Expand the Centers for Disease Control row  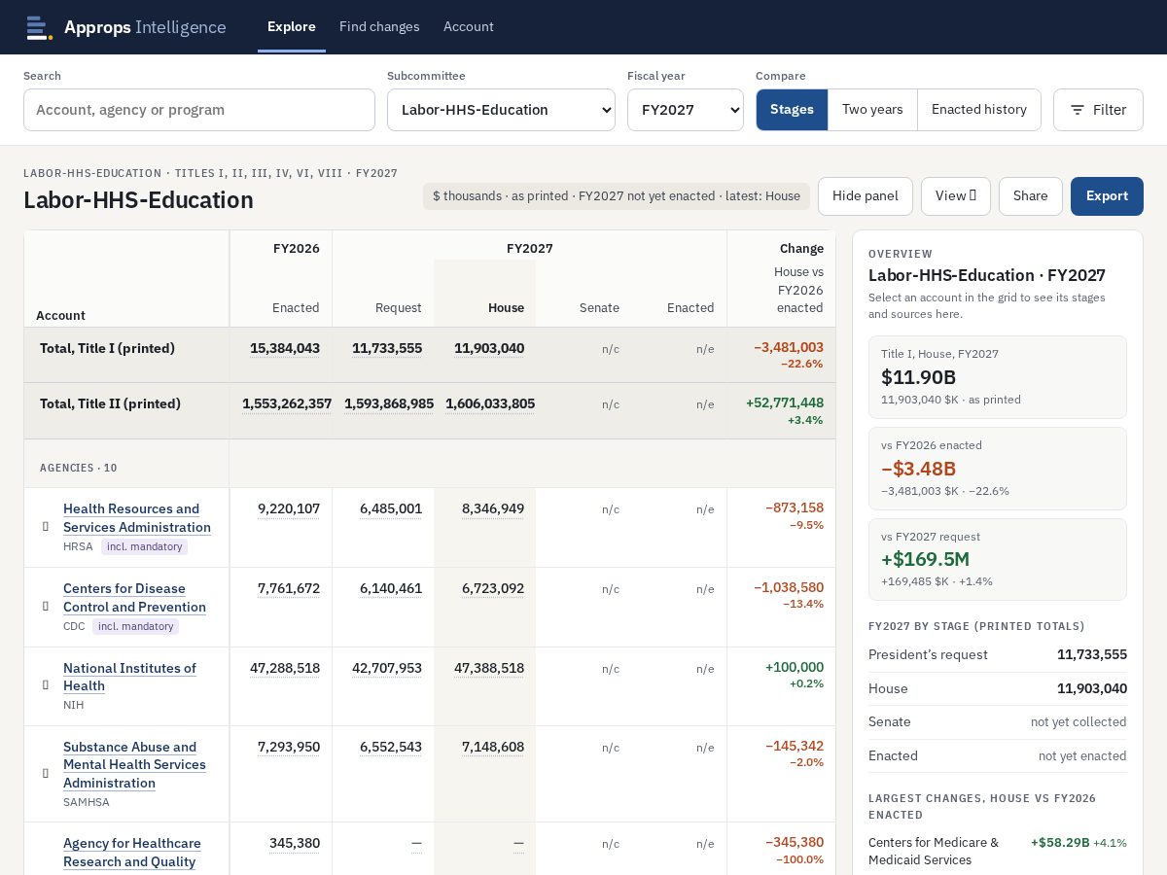click(46, 606)
